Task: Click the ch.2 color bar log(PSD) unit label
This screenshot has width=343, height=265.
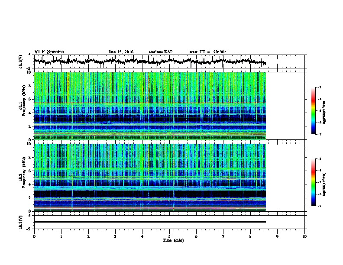Action: 324,184
